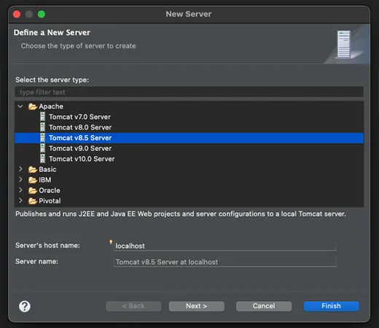Image resolution: width=379 pixels, height=328 pixels.
Task: Click the disabled < Back button
Action: 133,306
